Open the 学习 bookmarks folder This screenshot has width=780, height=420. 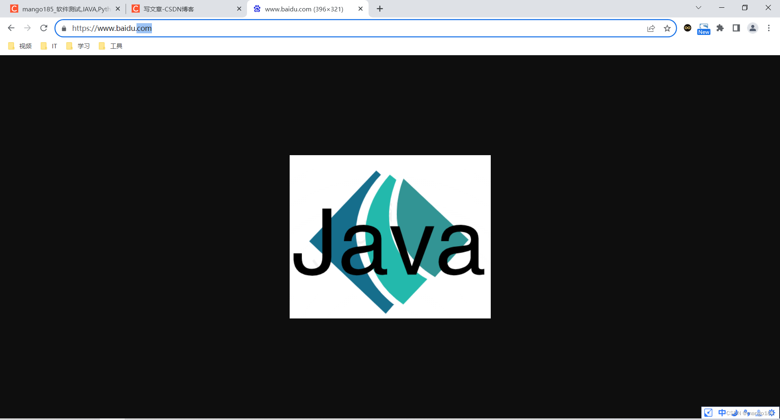(x=78, y=46)
